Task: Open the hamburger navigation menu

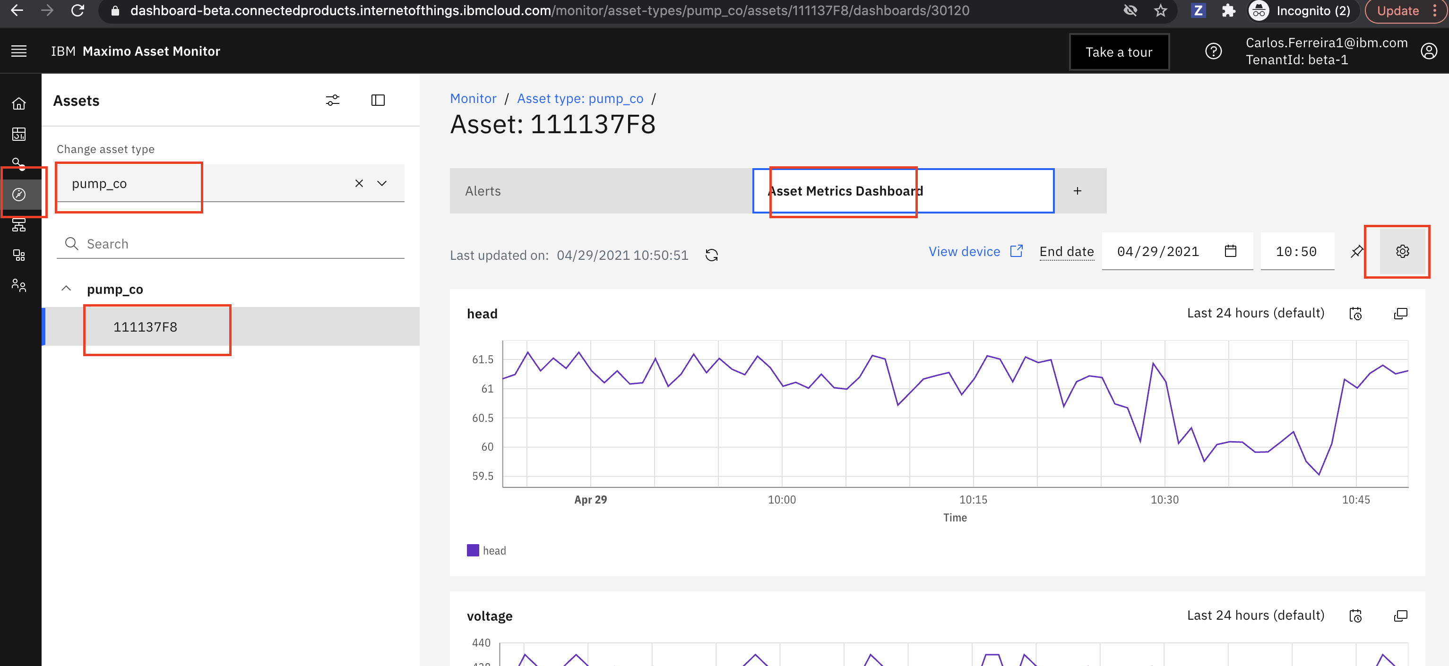Action: 19,51
